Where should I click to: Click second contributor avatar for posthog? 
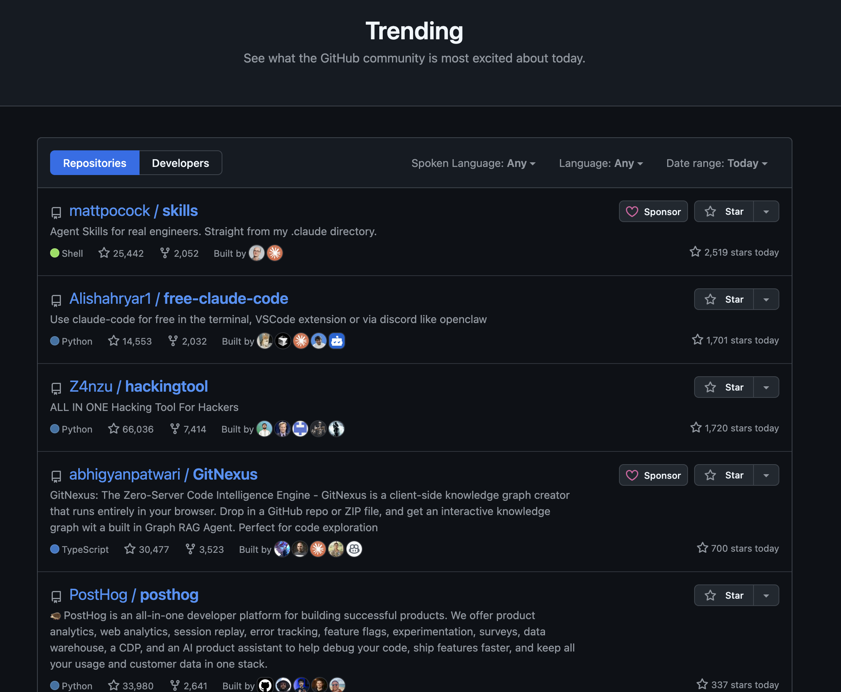tap(283, 685)
